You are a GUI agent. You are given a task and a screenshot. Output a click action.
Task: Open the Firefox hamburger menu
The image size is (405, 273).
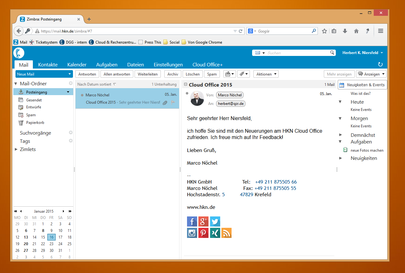click(x=381, y=31)
